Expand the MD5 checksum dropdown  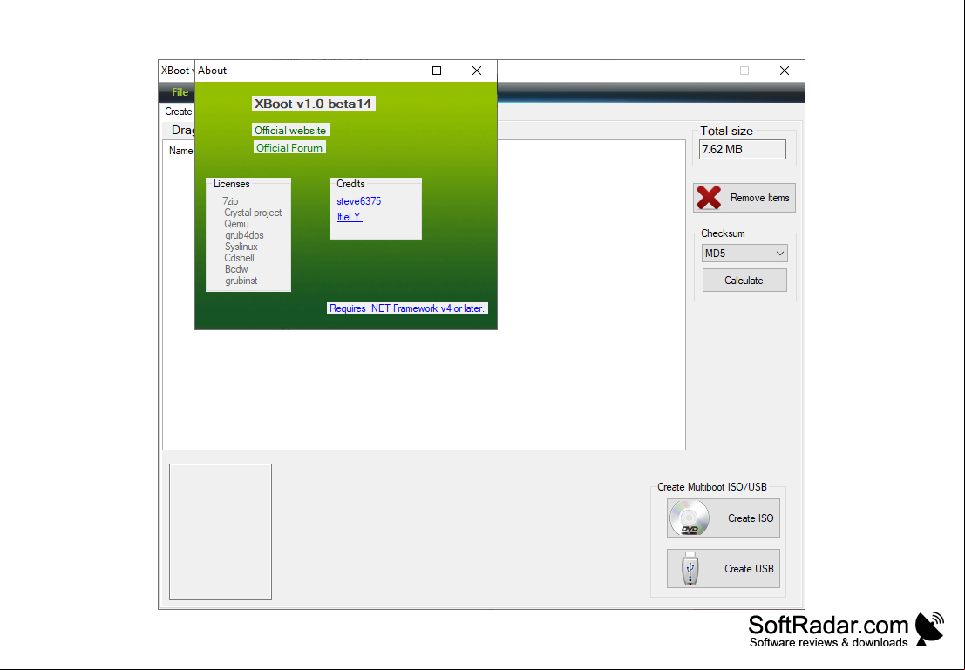(x=744, y=254)
